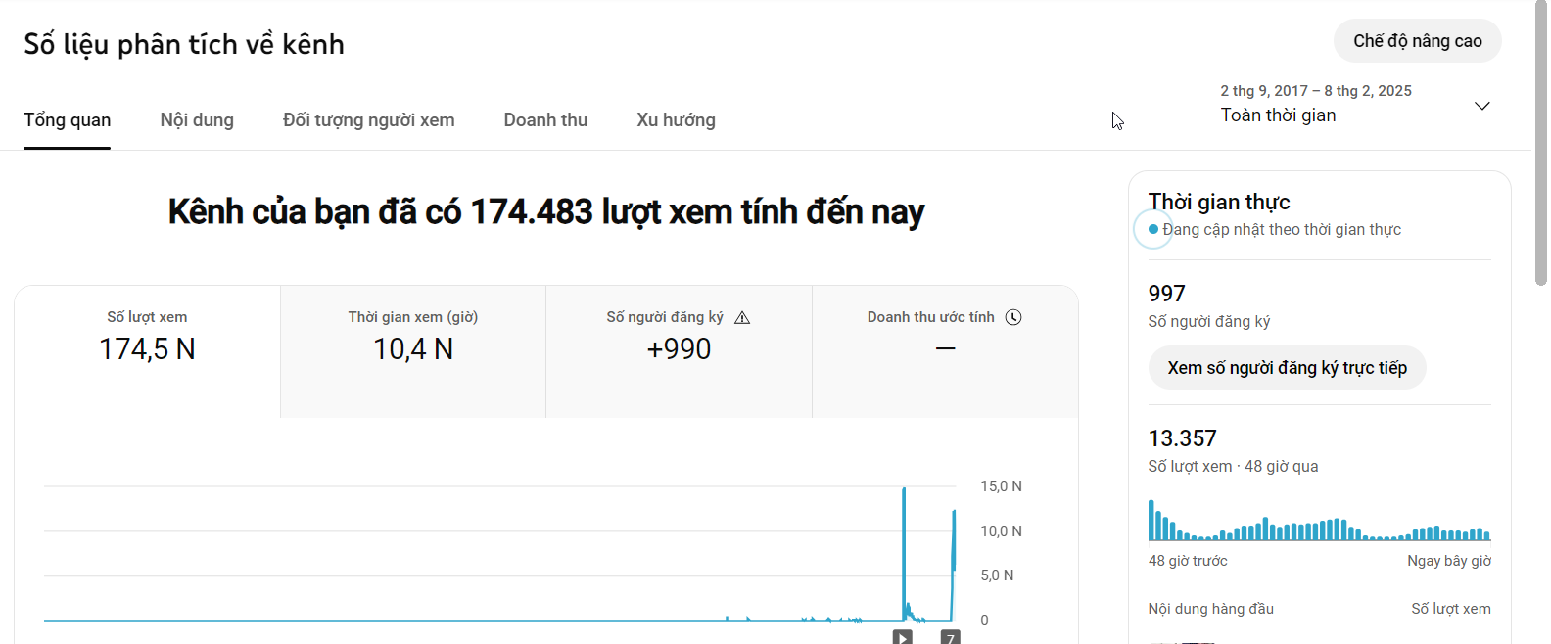Open the Đối tượng người xem tab
1551x644 pixels.
tap(368, 120)
